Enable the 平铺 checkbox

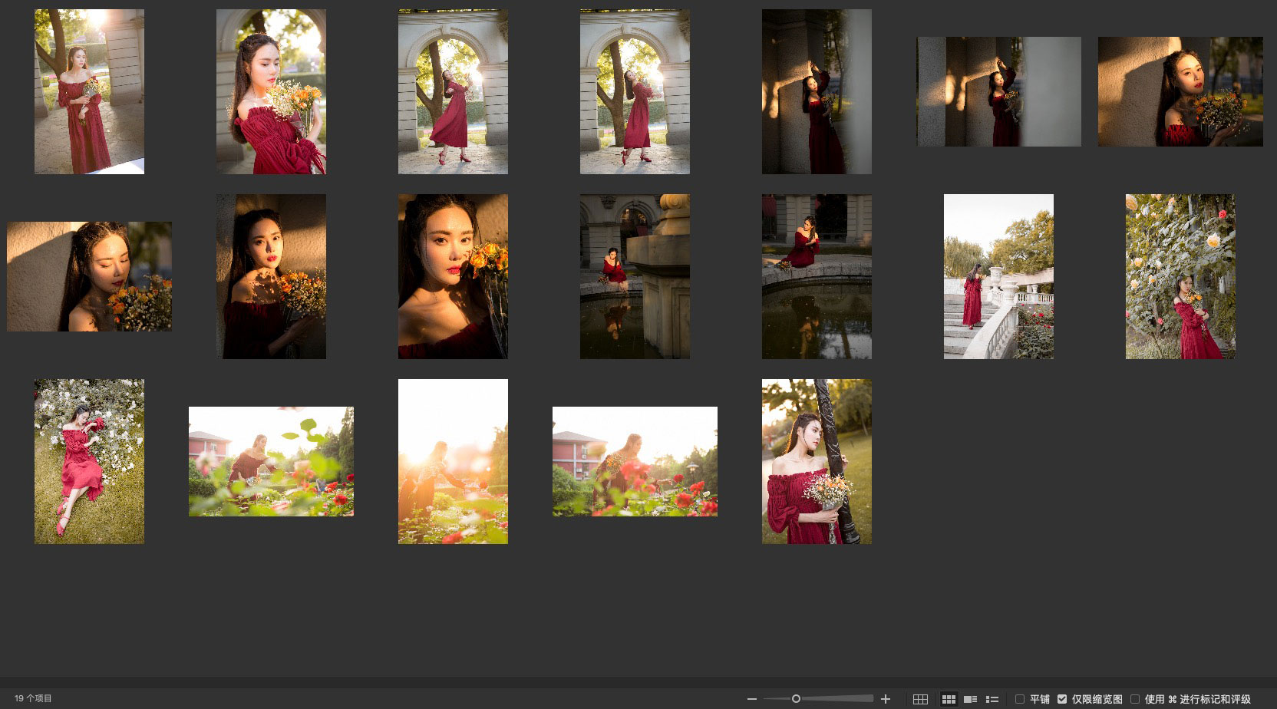pyautogui.click(x=1020, y=699)
